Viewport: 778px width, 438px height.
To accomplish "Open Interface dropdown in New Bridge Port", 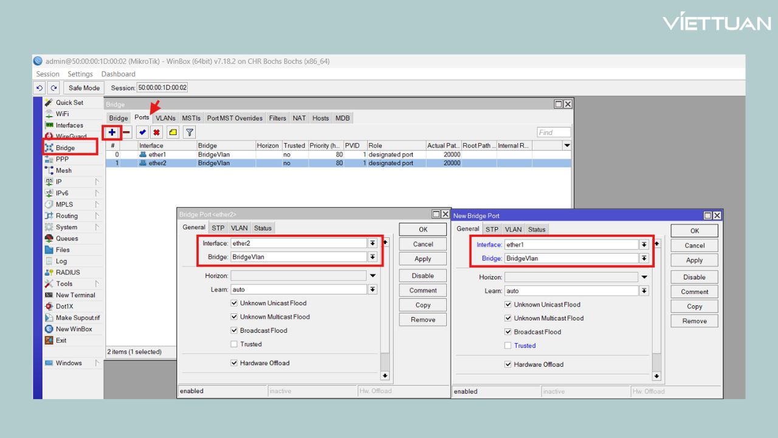I will (644, 245).
